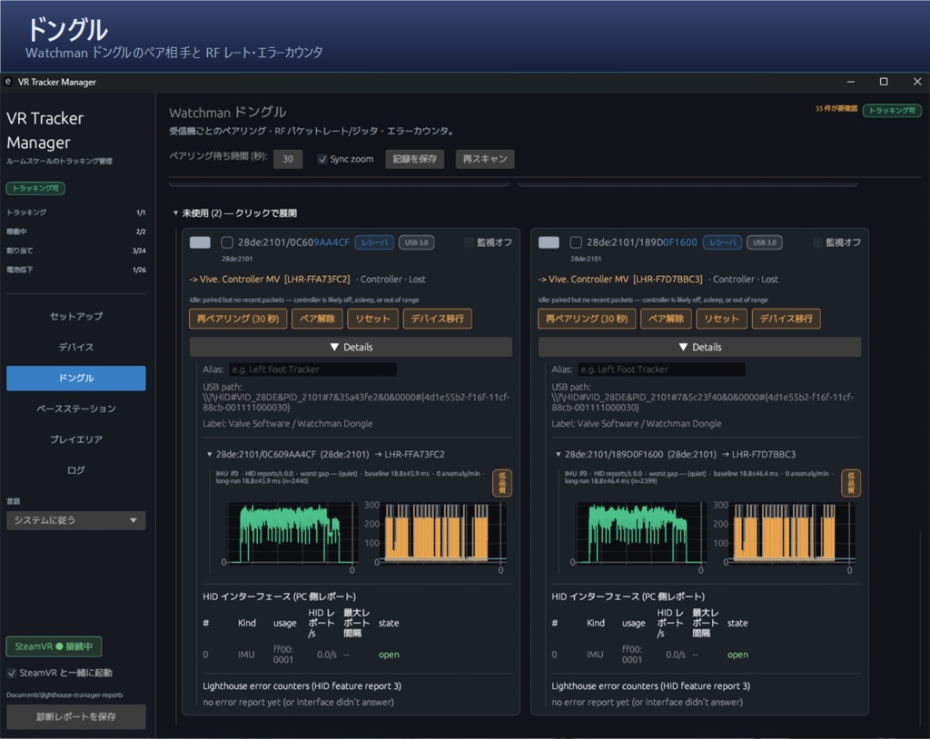Viewport: 930px width, 739px height.
Task: Click the VR Tracker Manager titlebar app icon
Action: pyautogui.click(x=7, y=82)
